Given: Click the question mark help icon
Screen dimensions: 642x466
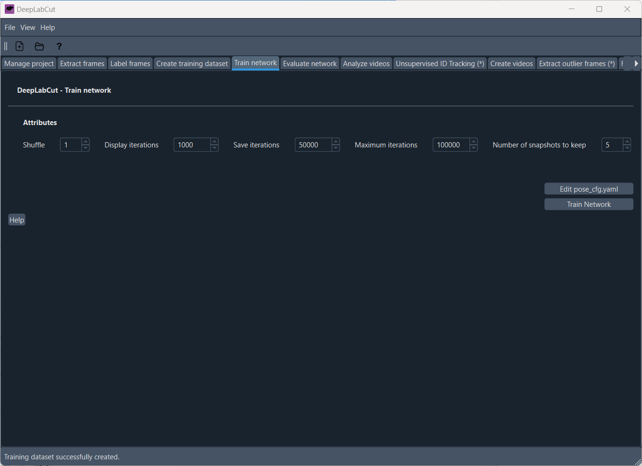Looking at the screenshot, I should click(59, 46).
